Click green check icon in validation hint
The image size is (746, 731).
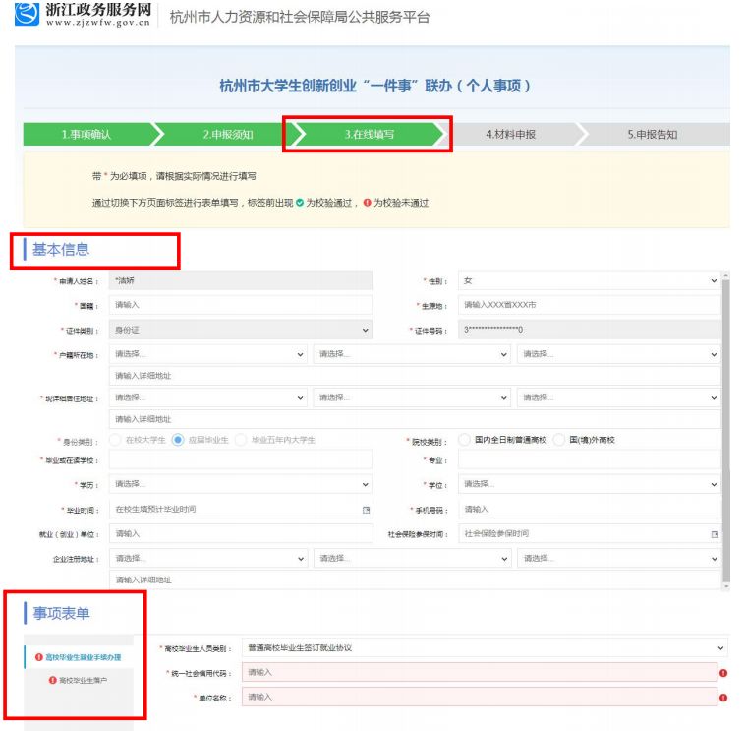pos(300,203)
